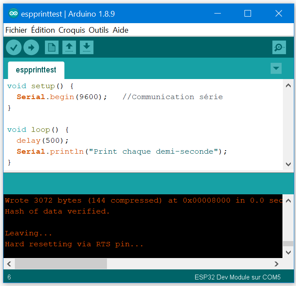Open the Édition menu
This screenshot has height=286, width=296.
[x=43, y=30]
